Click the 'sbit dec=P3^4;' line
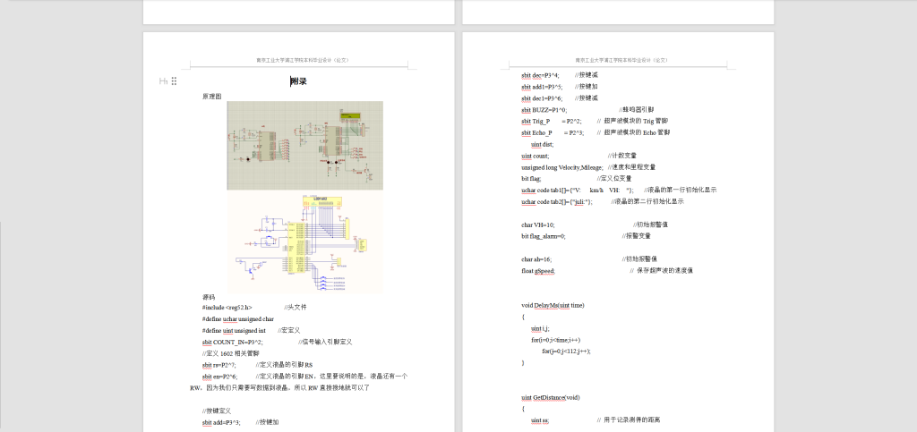This screenshot has width=917, height=432. click(x=540, y=75)
